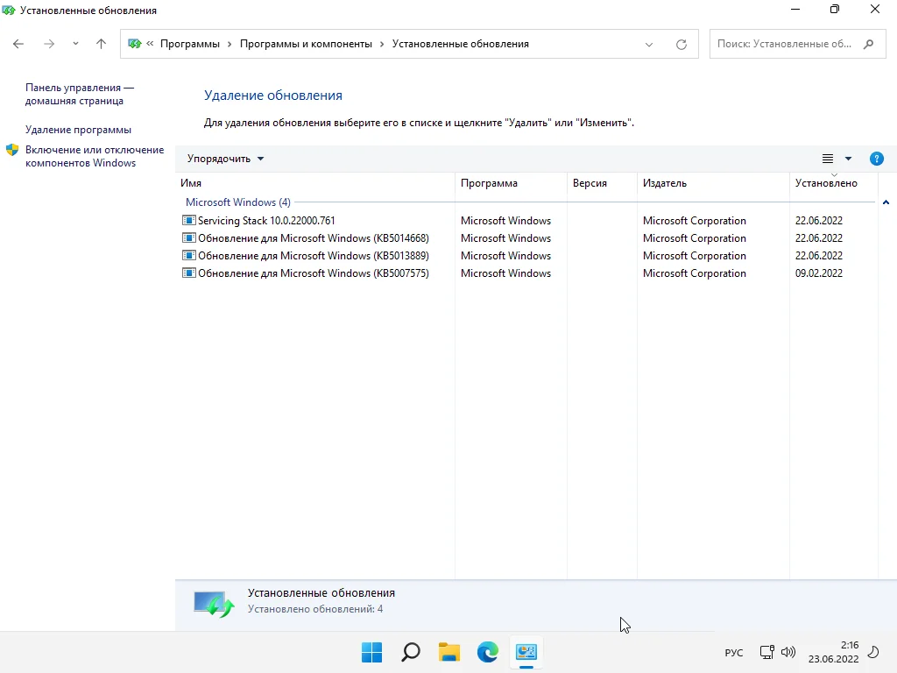Click Установленные обновления breadcrumb

461,44
